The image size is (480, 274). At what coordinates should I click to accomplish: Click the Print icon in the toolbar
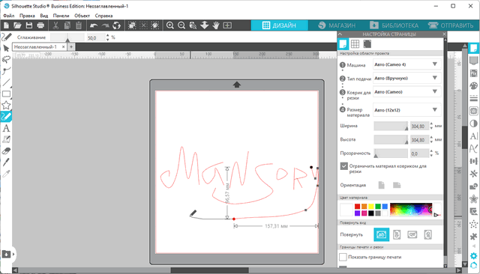click(40, 25)
